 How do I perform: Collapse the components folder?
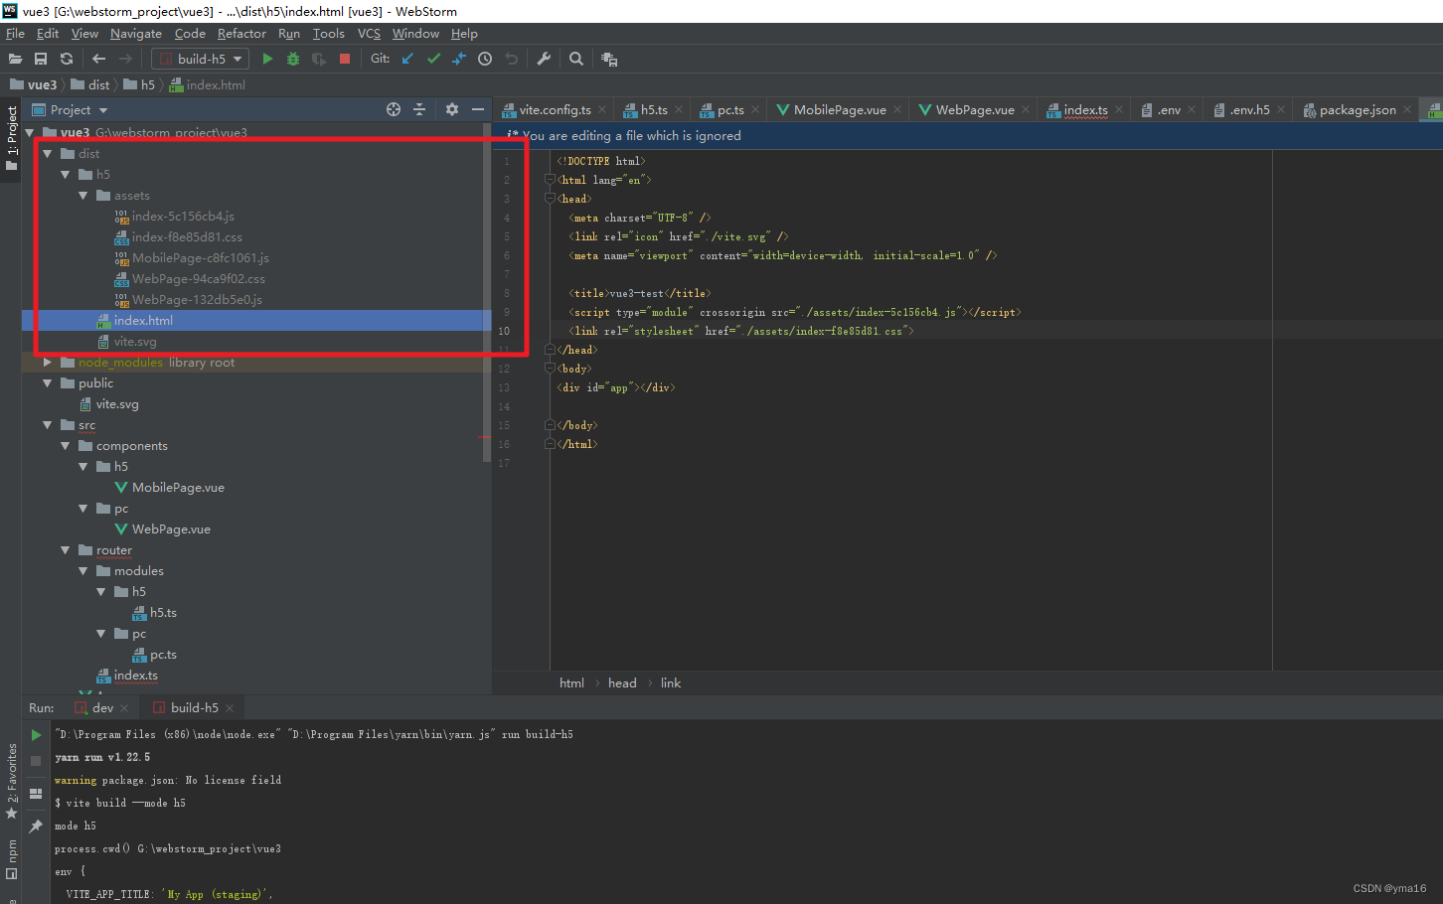tap(66, 446)
